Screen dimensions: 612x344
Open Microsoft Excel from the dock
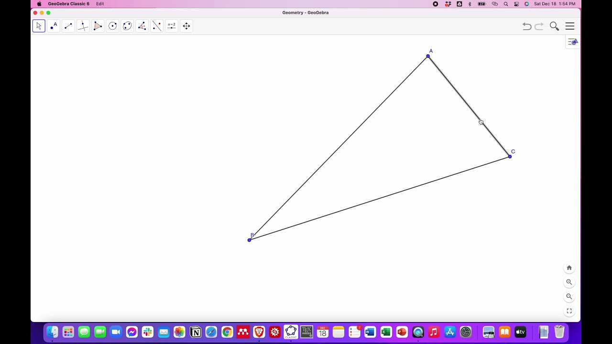(386, 332)
